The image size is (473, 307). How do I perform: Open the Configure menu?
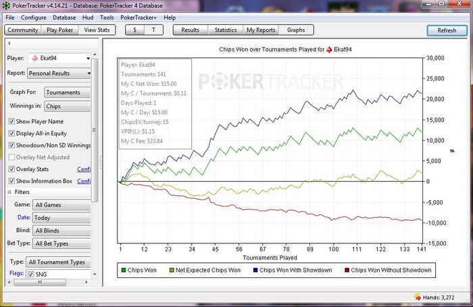pos(34,18)
